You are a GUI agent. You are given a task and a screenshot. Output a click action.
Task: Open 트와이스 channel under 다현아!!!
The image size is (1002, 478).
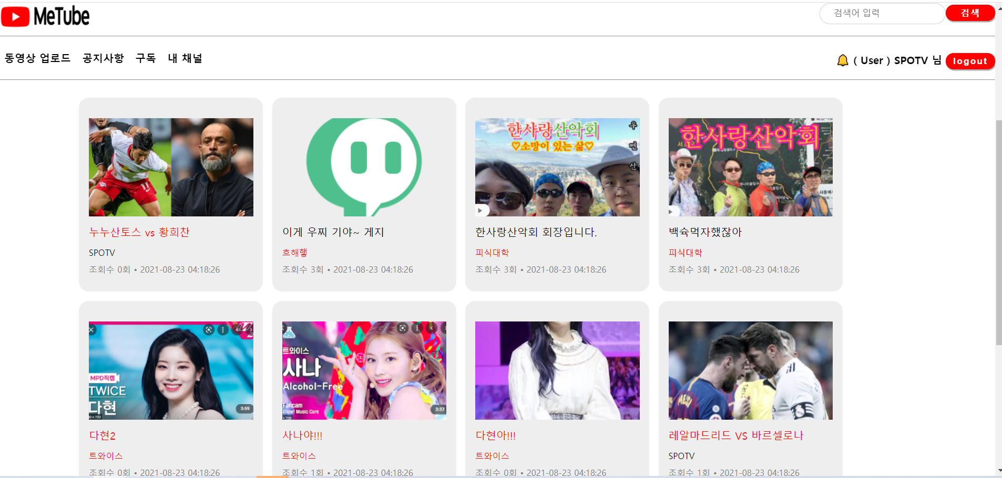pos(492,456)
